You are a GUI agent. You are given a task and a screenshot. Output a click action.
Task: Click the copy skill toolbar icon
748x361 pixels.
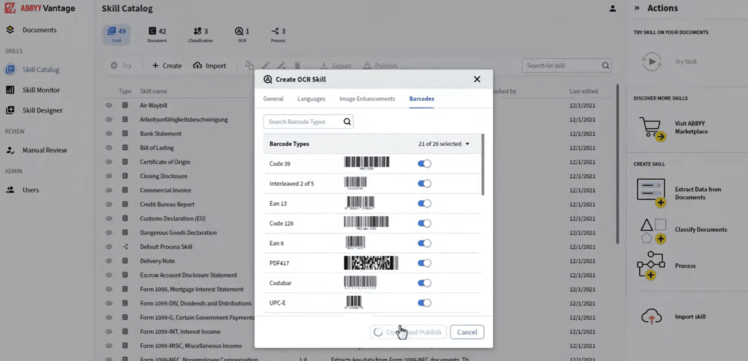(x=249, y=66)
